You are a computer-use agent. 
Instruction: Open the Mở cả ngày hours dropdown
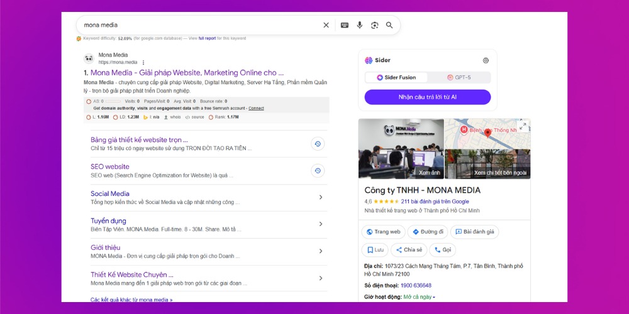click(420, 297)
